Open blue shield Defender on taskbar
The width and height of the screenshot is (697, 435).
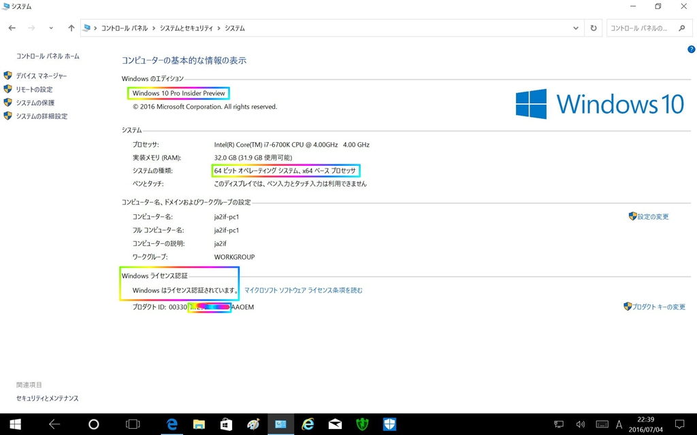pyautogui.click(x=389, y=424)
